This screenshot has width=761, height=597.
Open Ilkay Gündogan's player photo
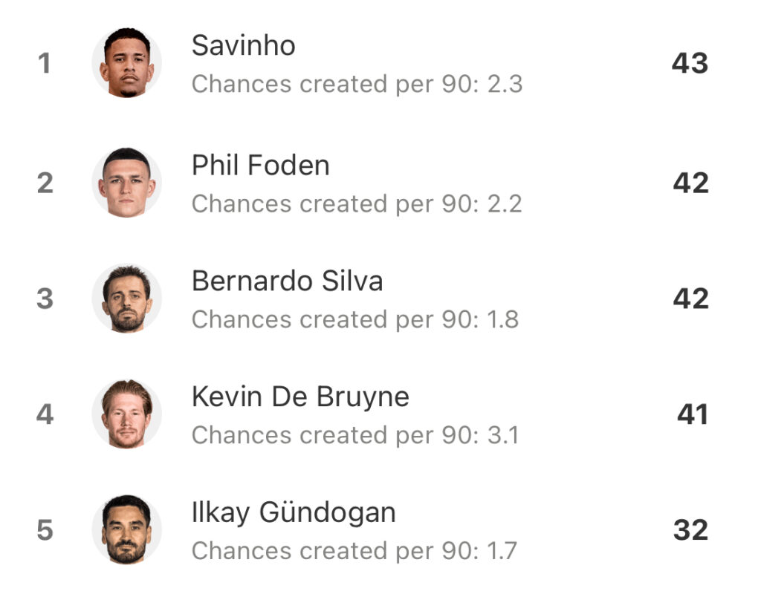[x=126, y=529]
